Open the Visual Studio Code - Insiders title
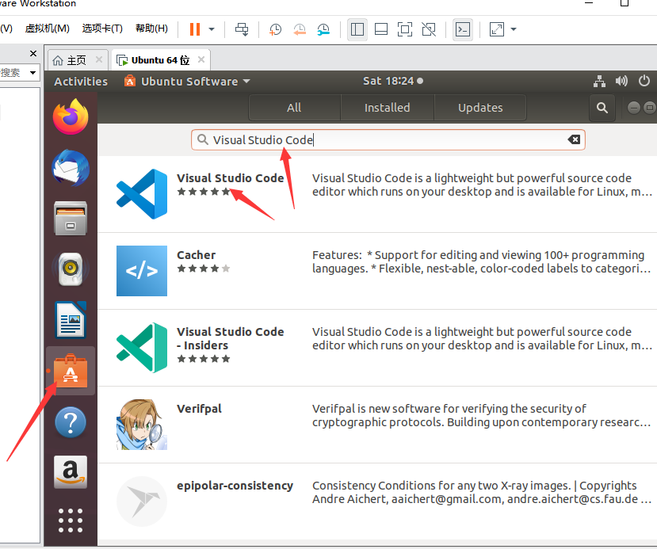 coord(230,338)
